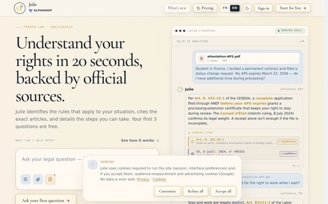
Task: Toggle dark mode moon icon
Action: pyautogui.click(x=247, y=8)
